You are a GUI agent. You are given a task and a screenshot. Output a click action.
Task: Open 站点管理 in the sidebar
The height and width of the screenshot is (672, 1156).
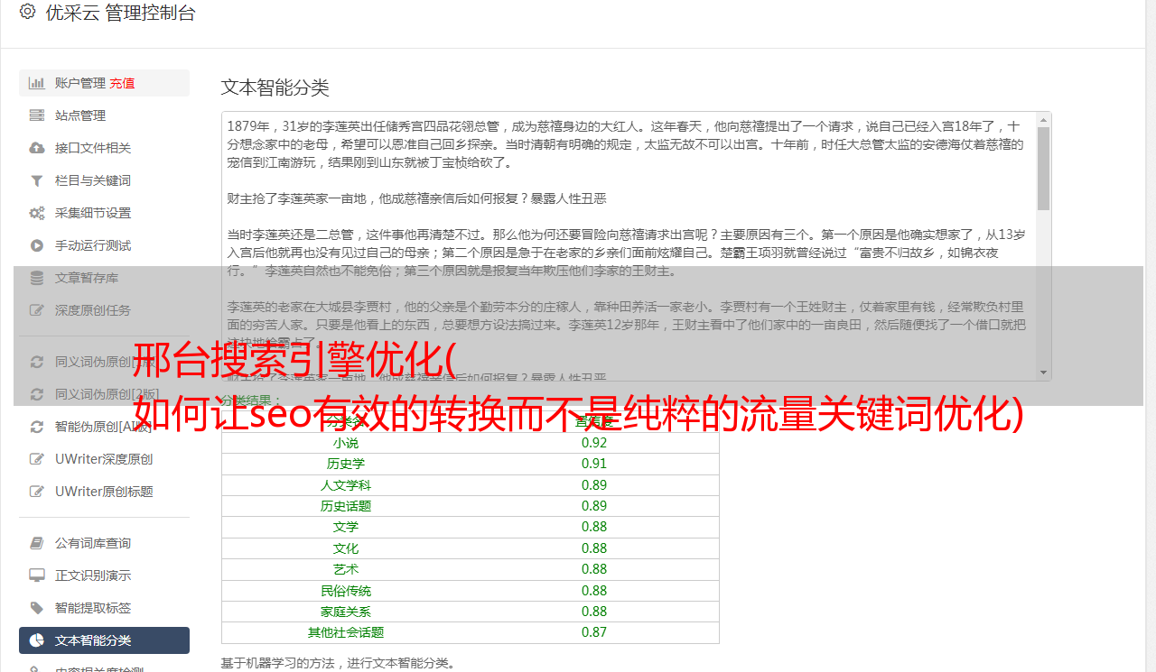pyautogui.click(x=104, y=115)
